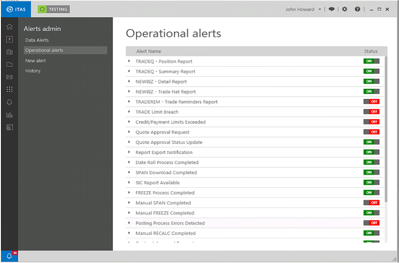Select the Credit/Payment Limits Exceeded text
This screenshot has height=263, width=399.
(x=171, y=122)
